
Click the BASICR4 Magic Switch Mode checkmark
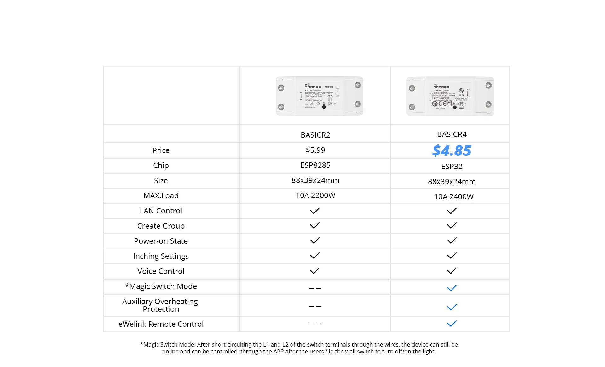(452, 288)
